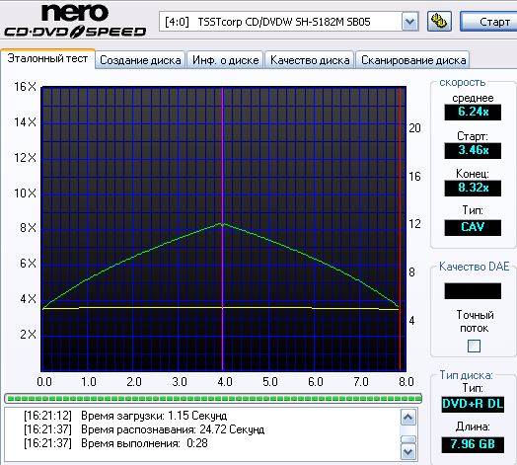Screen dimensions: 517x465
Task: Click the magenta layer-break marker in graph
Action: coord(223,229)
